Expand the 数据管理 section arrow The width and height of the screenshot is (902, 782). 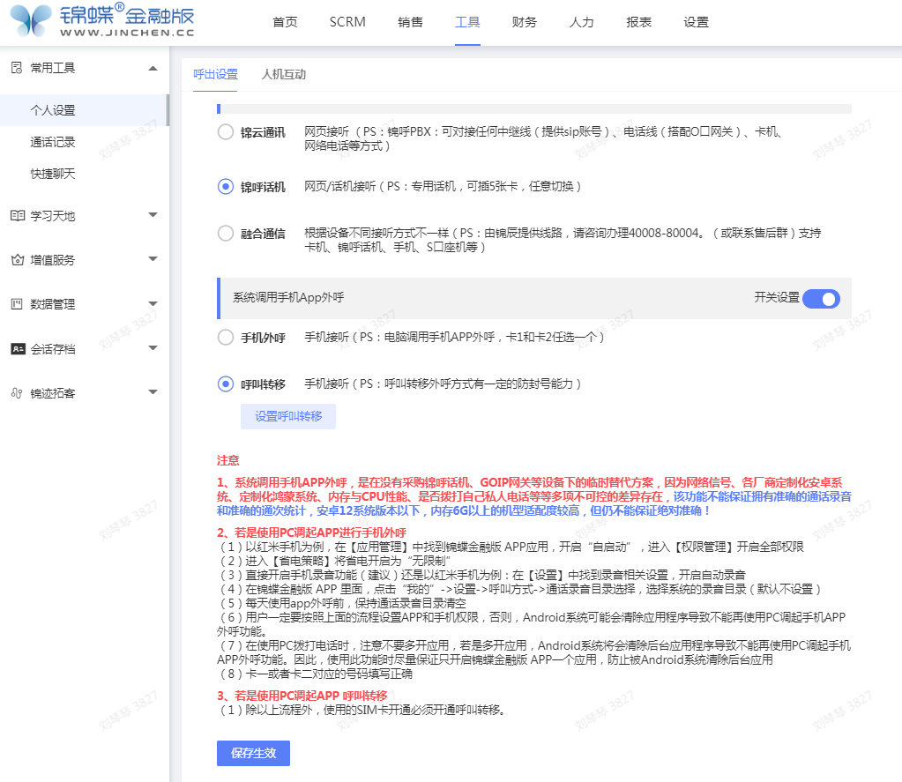(x=153, y=303)
